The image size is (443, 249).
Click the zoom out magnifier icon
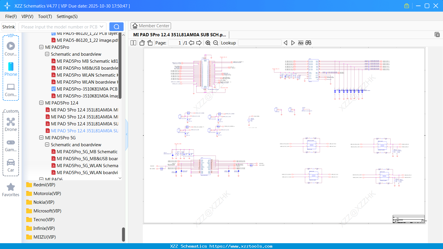pos(216,43)
